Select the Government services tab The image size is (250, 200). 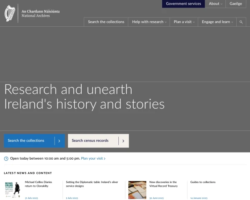tap(183, 4)
